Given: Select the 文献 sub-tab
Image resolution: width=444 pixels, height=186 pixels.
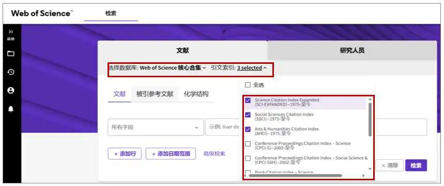Looking at the screenshot, I should click(x=119, y=94).
